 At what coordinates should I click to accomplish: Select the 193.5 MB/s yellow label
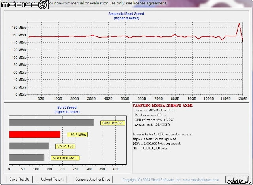coord(77,135)
